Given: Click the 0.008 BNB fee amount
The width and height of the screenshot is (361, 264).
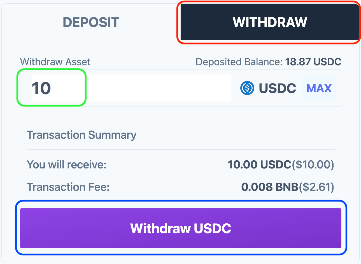Looking at the screenshot, I should 270,187.
